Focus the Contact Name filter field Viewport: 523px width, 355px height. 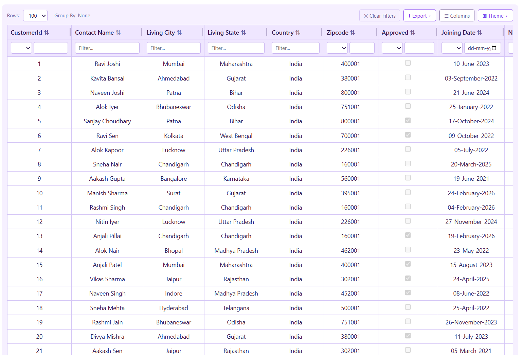click(x=107, y=48)
